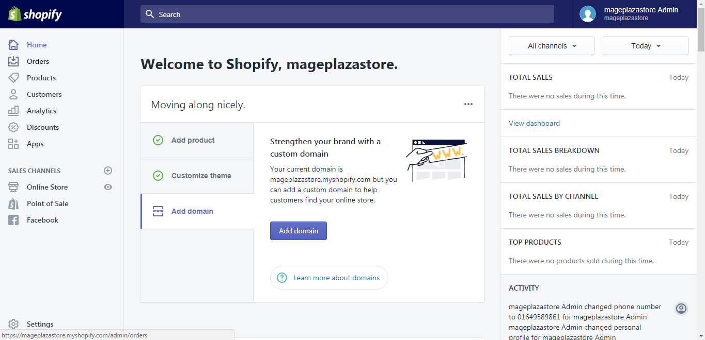705x340 pixels.
Task: Open the mageplazastore Admin account menu
Action: click(634, 14)
